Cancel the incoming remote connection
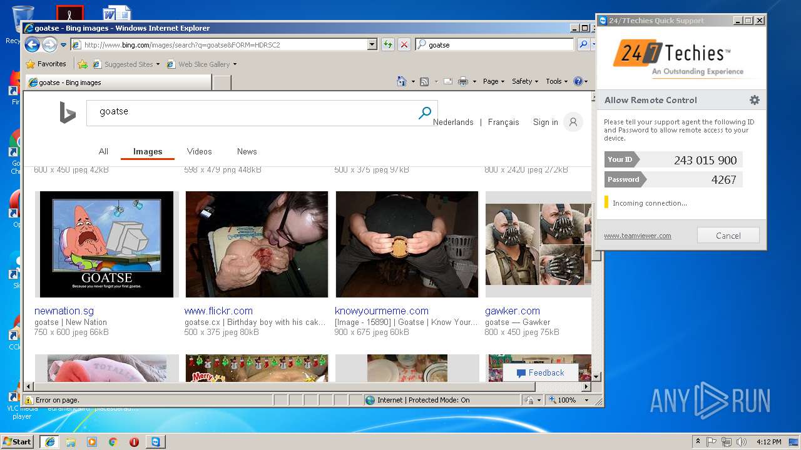This screenshot has width=801, height=450. click(x=728, y=236)
